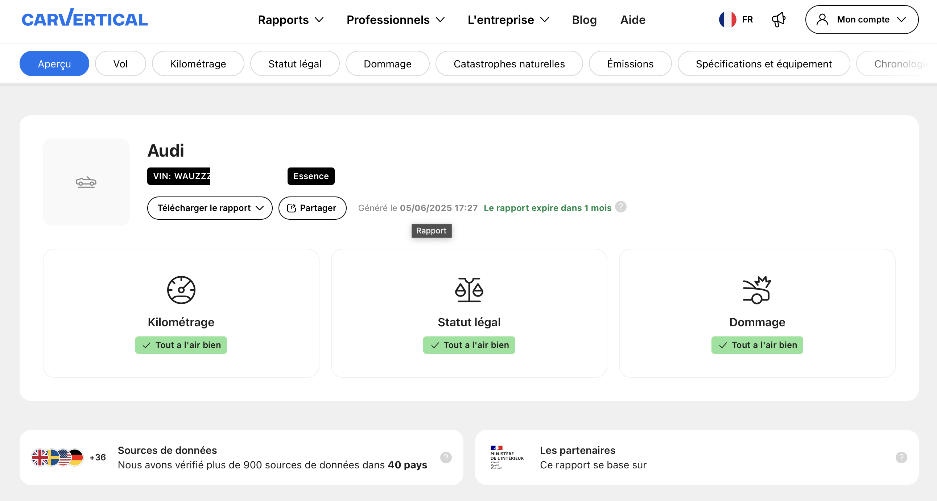Click checkmark in Dommage status badge
937x501 pixels.
pyautogui.click(x=723, y=345)
